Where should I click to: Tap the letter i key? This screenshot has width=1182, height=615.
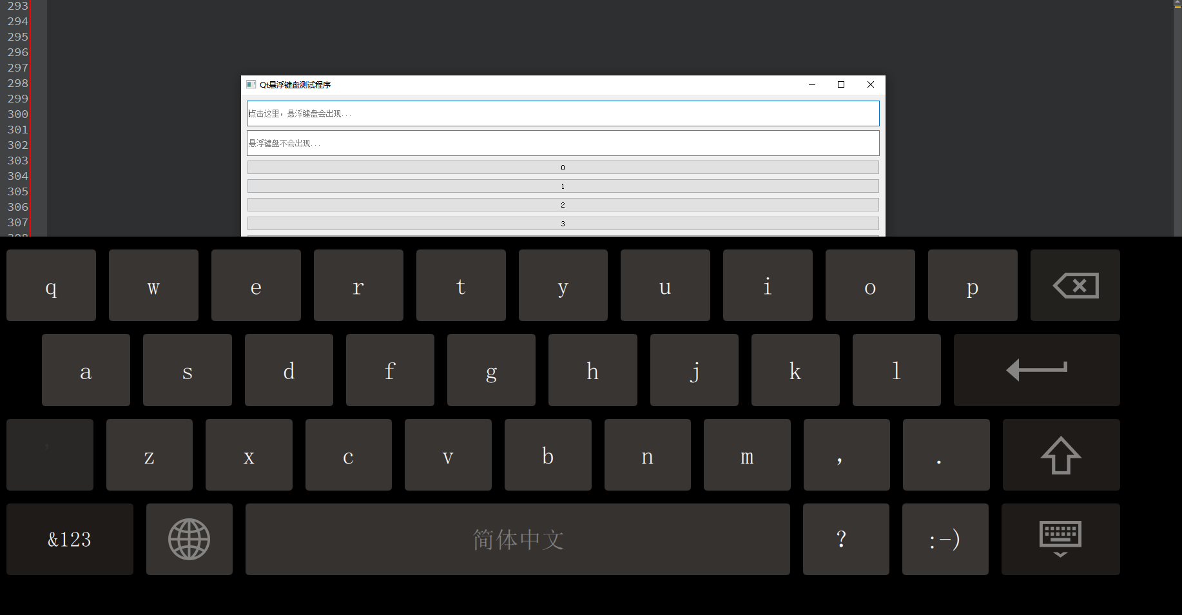(768, 286)
